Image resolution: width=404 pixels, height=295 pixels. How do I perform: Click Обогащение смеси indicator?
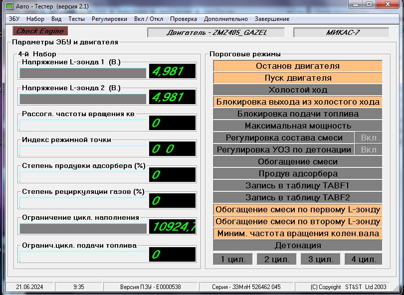click(x=298, y=162)
